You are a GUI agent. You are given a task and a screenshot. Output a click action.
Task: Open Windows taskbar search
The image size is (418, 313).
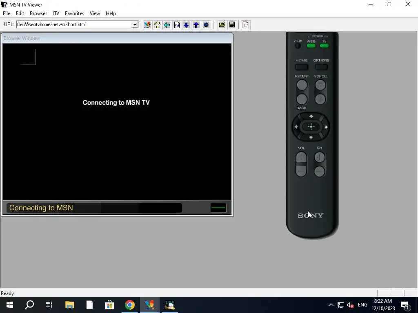[x=29, y=305]
